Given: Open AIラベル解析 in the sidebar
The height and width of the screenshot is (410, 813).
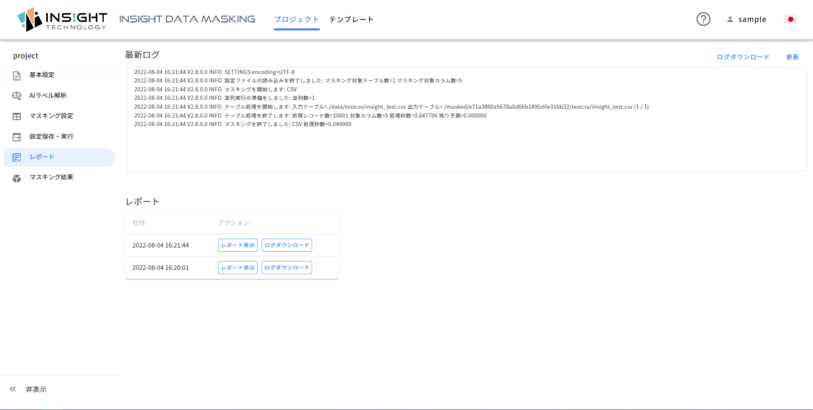Looking at the screenshot, I should click(x=59, y=96).
